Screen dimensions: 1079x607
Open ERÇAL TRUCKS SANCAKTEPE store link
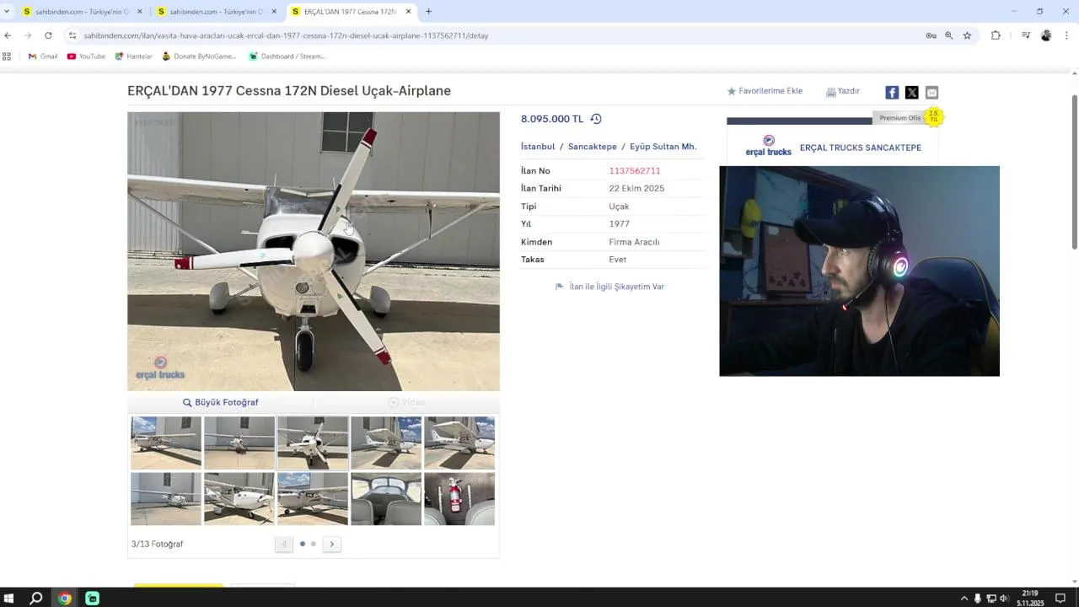861,148
